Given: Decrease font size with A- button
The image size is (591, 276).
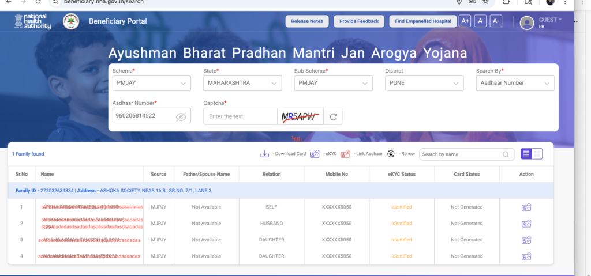Looking at the screenshot, I should click(x=496, y=21).
